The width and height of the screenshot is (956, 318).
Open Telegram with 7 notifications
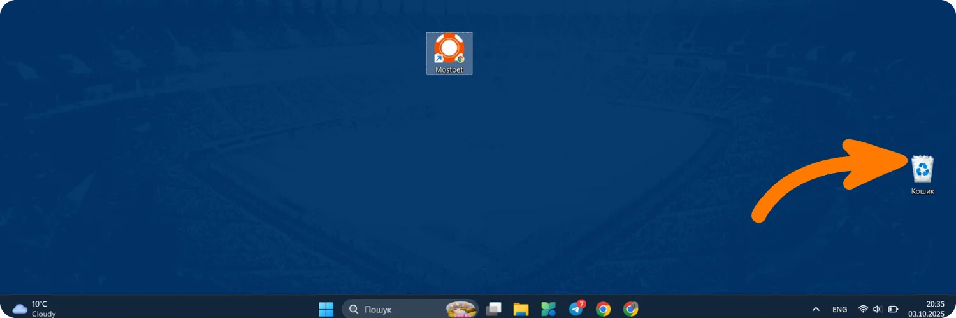tap(577, 308)
